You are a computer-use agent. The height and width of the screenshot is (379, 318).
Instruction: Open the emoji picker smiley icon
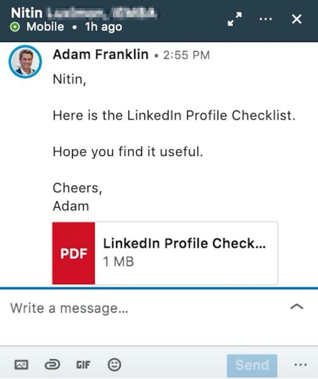pyautogui.click(x=114, y=364)
